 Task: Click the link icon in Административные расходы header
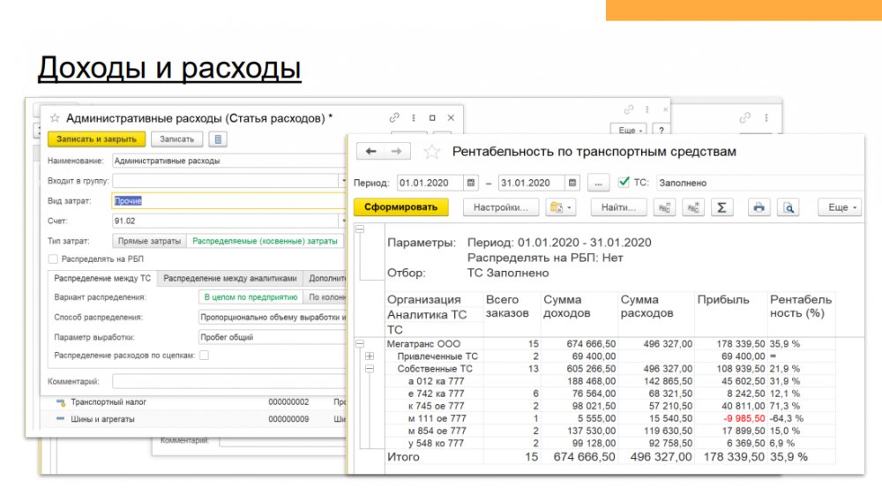pos(394,117)
